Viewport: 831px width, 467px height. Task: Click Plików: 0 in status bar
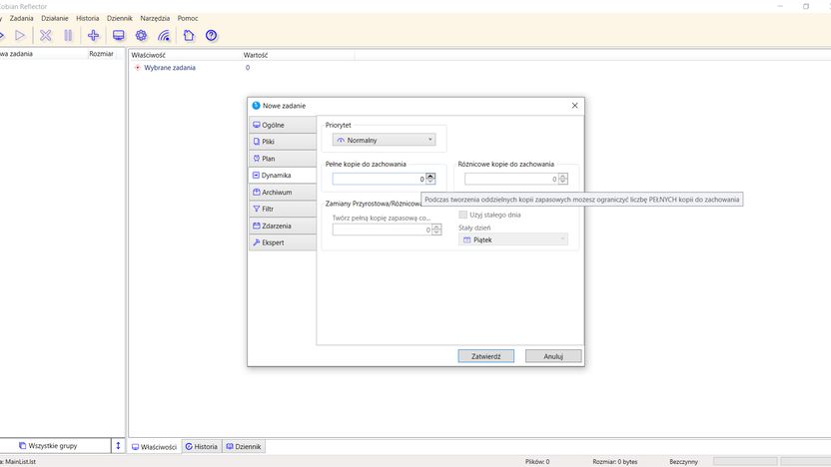(x=537, y=462)
